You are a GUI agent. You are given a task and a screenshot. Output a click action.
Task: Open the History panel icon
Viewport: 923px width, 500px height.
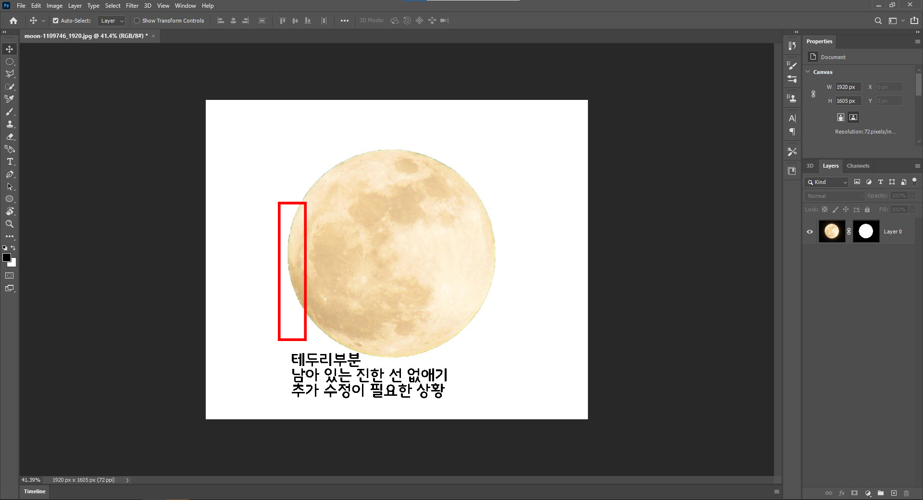[792, 46]
